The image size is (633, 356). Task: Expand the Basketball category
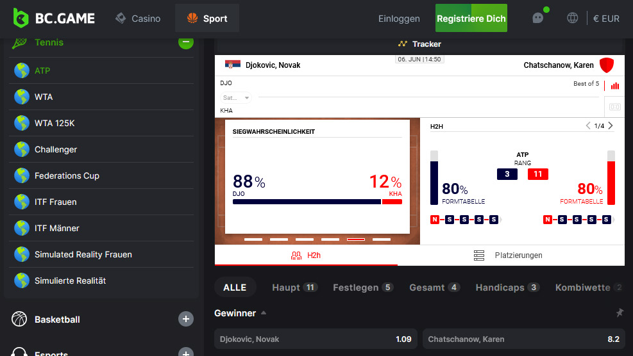186,319
